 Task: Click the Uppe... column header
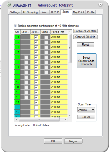click(45, 32)
